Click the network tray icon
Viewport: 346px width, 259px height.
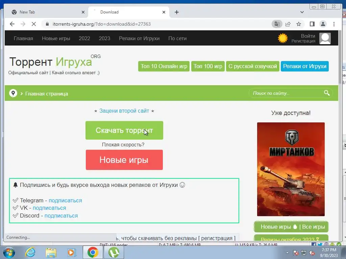(x=304, y=253)
